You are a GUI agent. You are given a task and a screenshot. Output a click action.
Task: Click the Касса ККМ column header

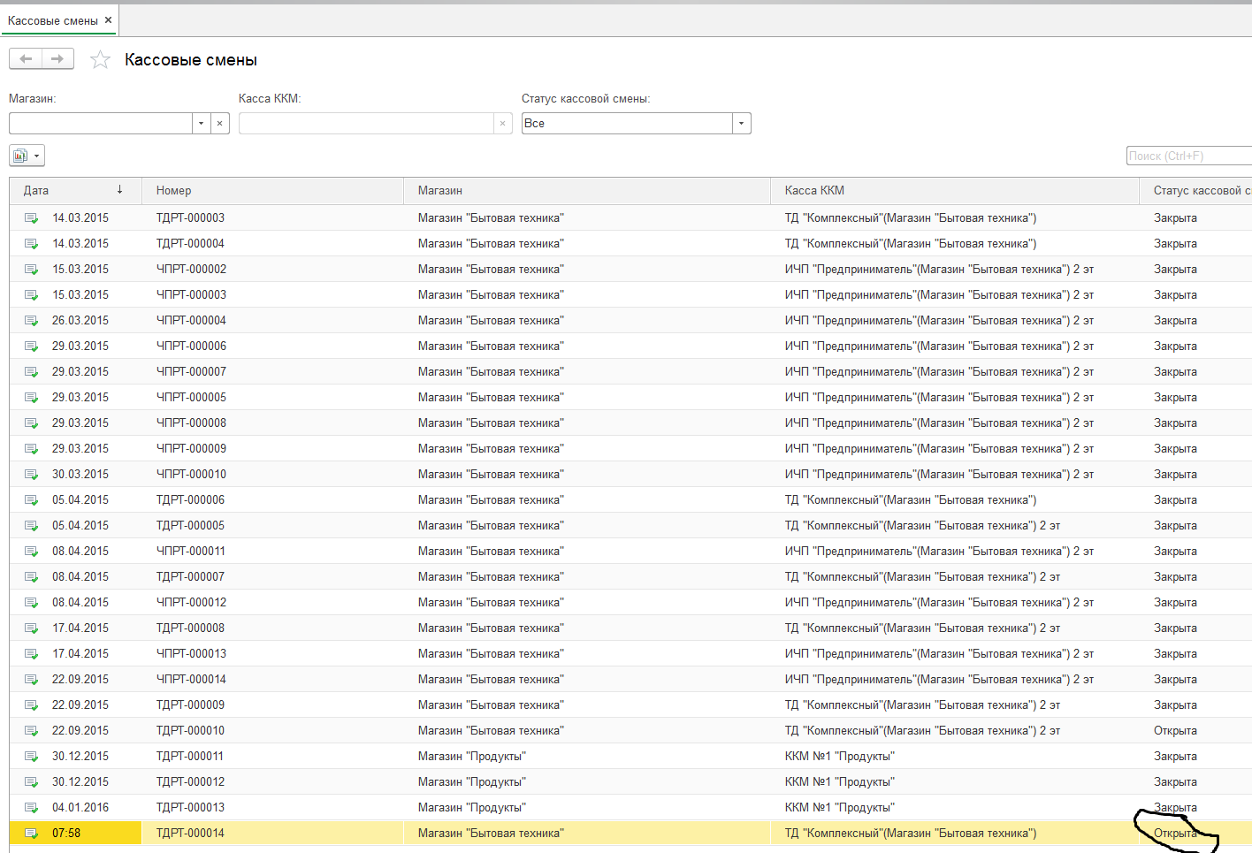pyautogui.click(x=954, y=190)
